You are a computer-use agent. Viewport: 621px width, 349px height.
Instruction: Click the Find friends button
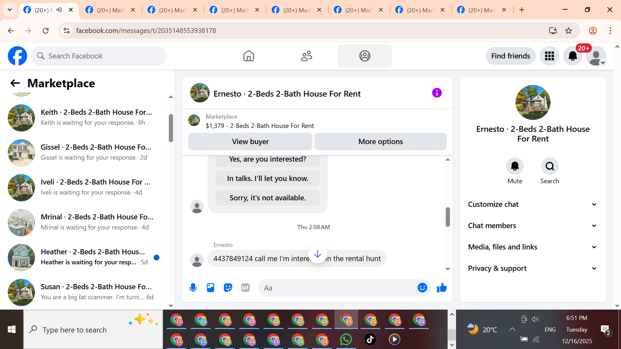(x=511, y=56)
